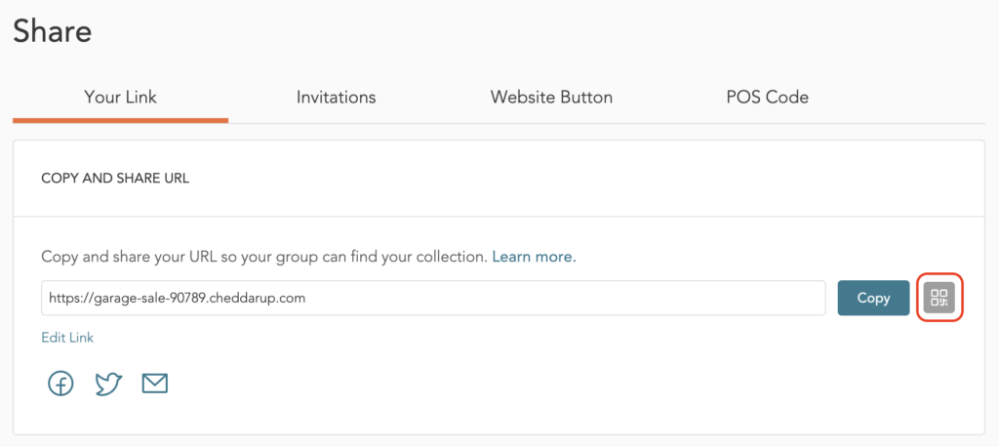The image size is (999, 447).
Task: Go to the Website Button tab
Action: coord(551,98)
